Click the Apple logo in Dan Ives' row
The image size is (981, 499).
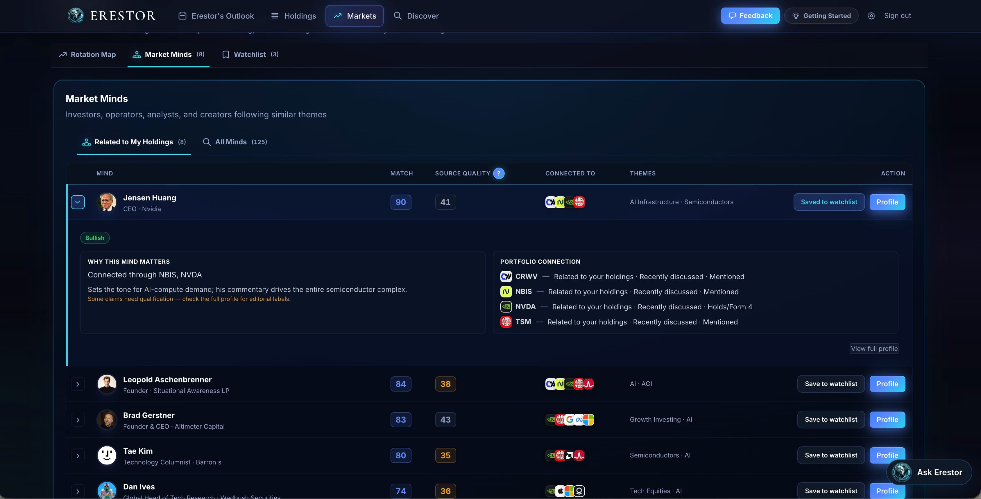point(560,491)
